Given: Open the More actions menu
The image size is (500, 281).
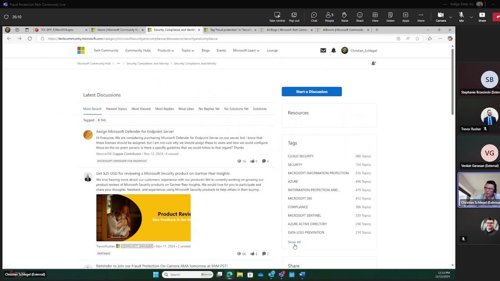Looking at the screenshot, I should pyautogui.click(x=421, y=17).
